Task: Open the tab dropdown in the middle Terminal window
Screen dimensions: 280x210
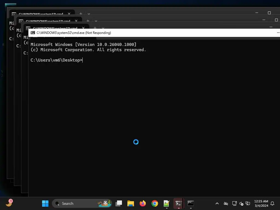Action: coord(96,21)
